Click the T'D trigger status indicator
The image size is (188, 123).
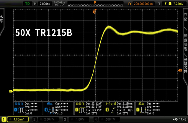(x=27, y=4)
